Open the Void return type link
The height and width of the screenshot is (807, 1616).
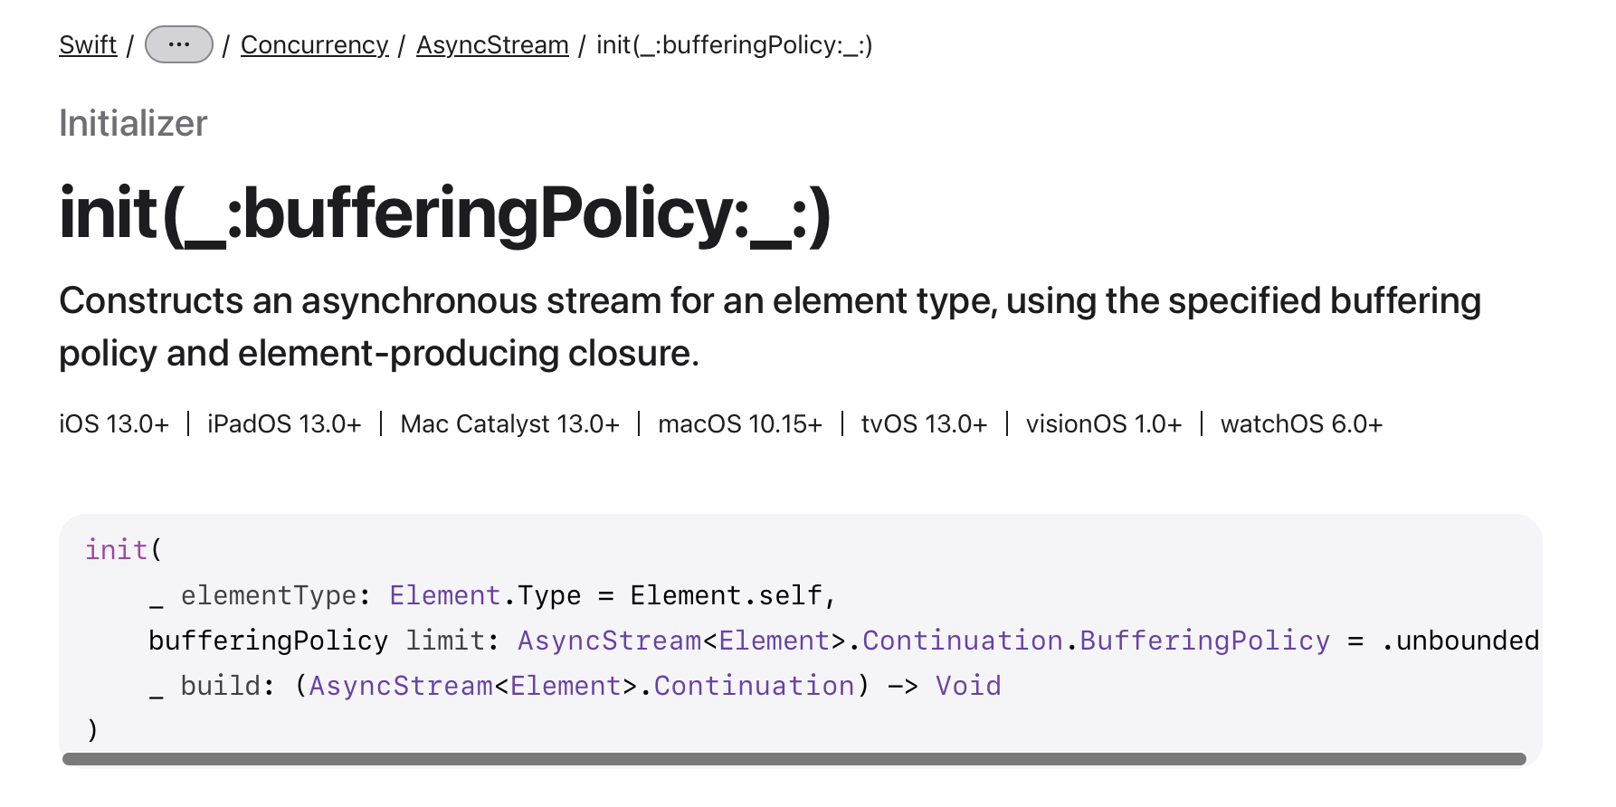coord(968,686)
